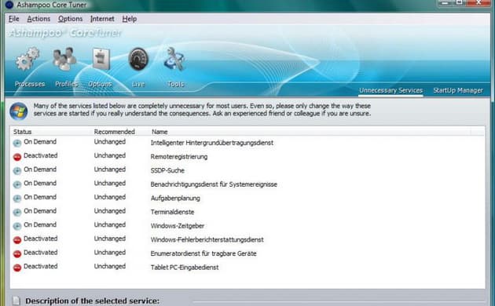
Task: Open the Tools wrench icon
Action: [x=174, y=59]
